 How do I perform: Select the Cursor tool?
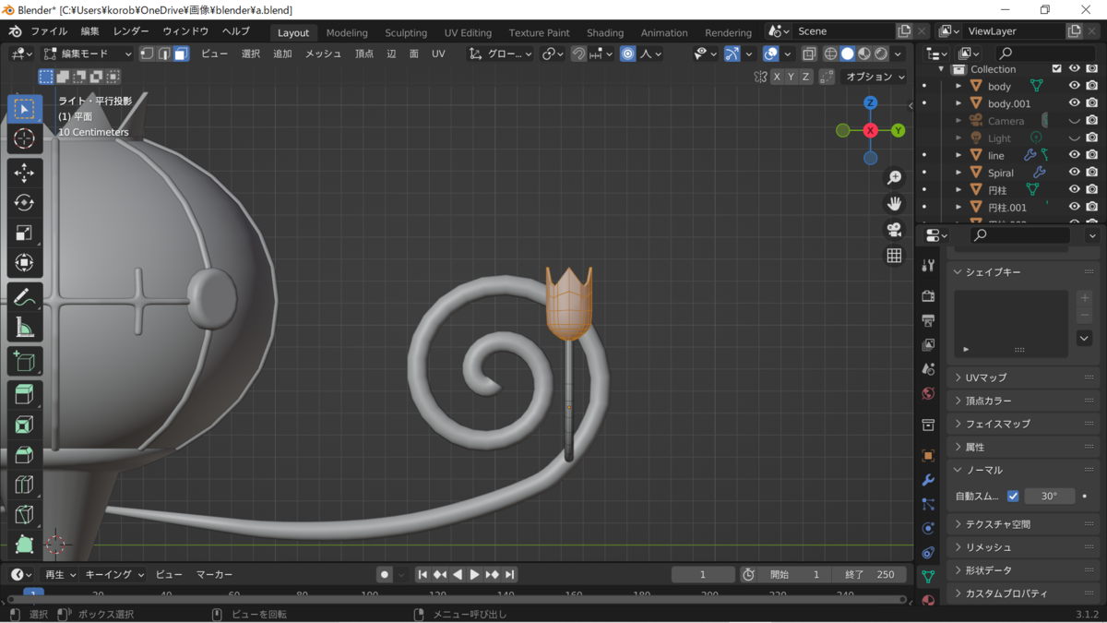point(25,139)
